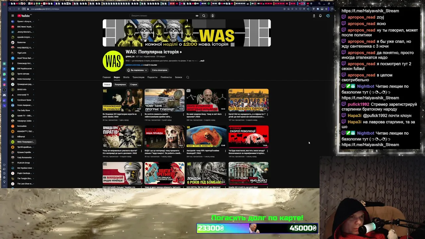Open the create/upload video button

click(x=314, y=16)
